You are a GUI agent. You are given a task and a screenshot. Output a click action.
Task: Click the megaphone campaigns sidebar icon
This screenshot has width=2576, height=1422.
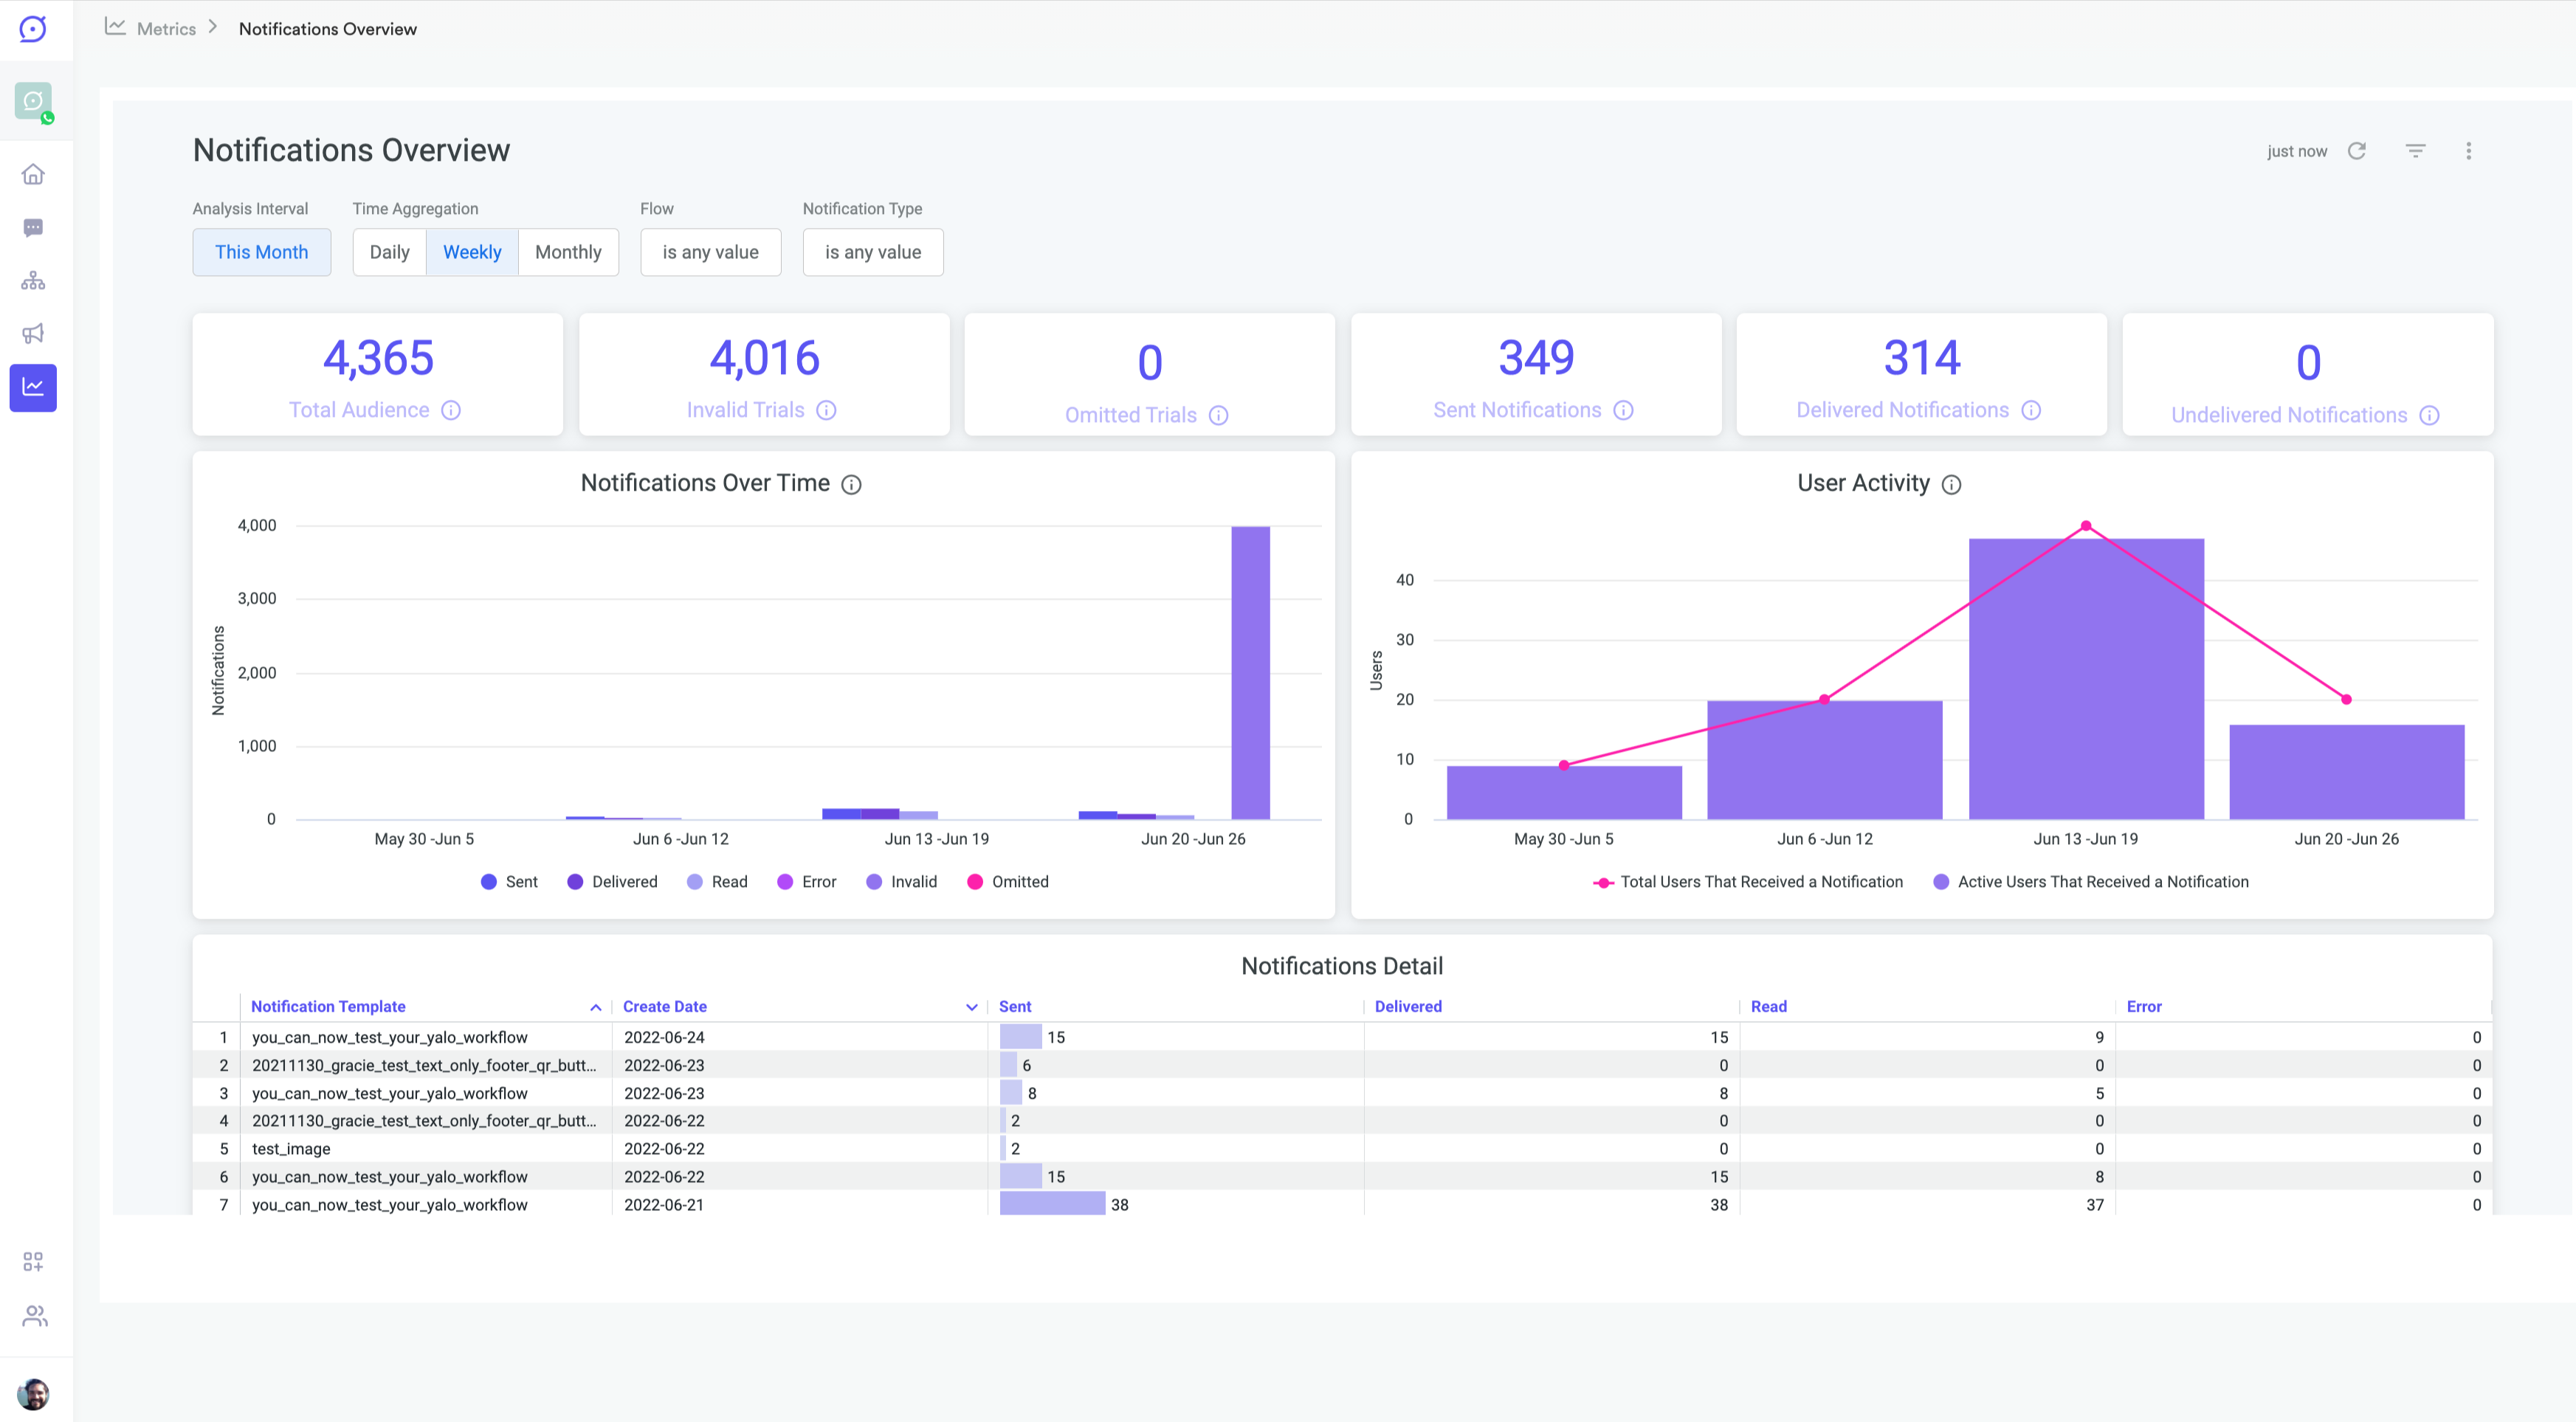click(x=33, y=334)
